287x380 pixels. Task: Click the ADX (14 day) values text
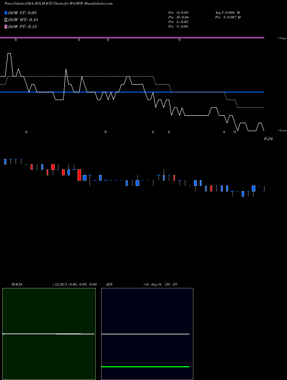pyautogui.click(x=160, y=284)
